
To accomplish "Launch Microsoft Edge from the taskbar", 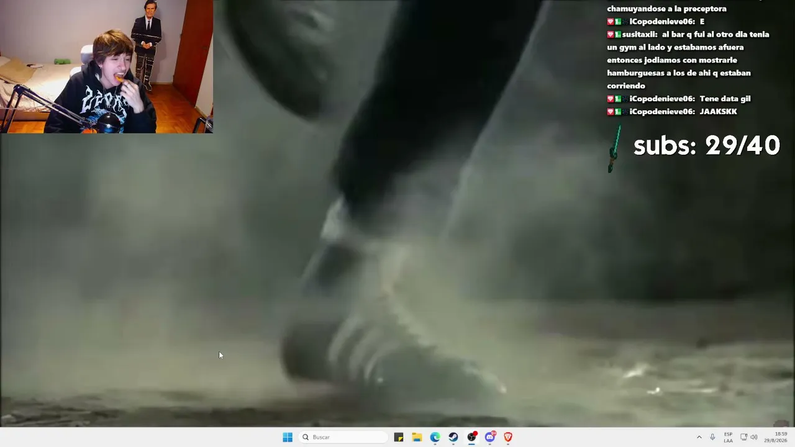I will [x=435, y=437].
